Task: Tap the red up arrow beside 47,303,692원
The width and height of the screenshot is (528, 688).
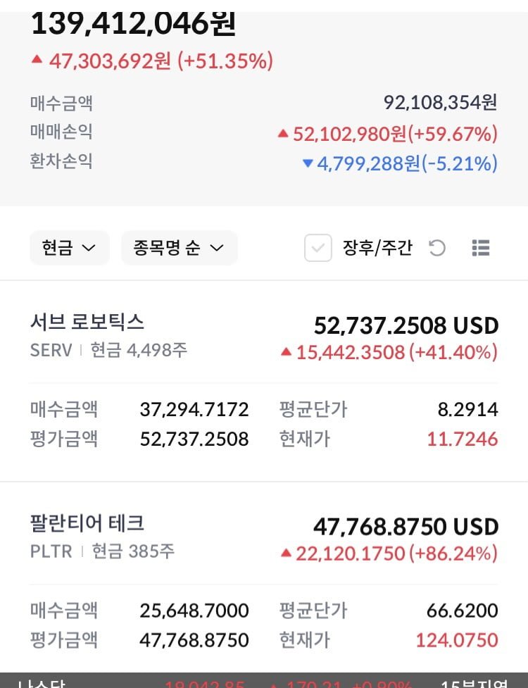Action: [37, 59]
